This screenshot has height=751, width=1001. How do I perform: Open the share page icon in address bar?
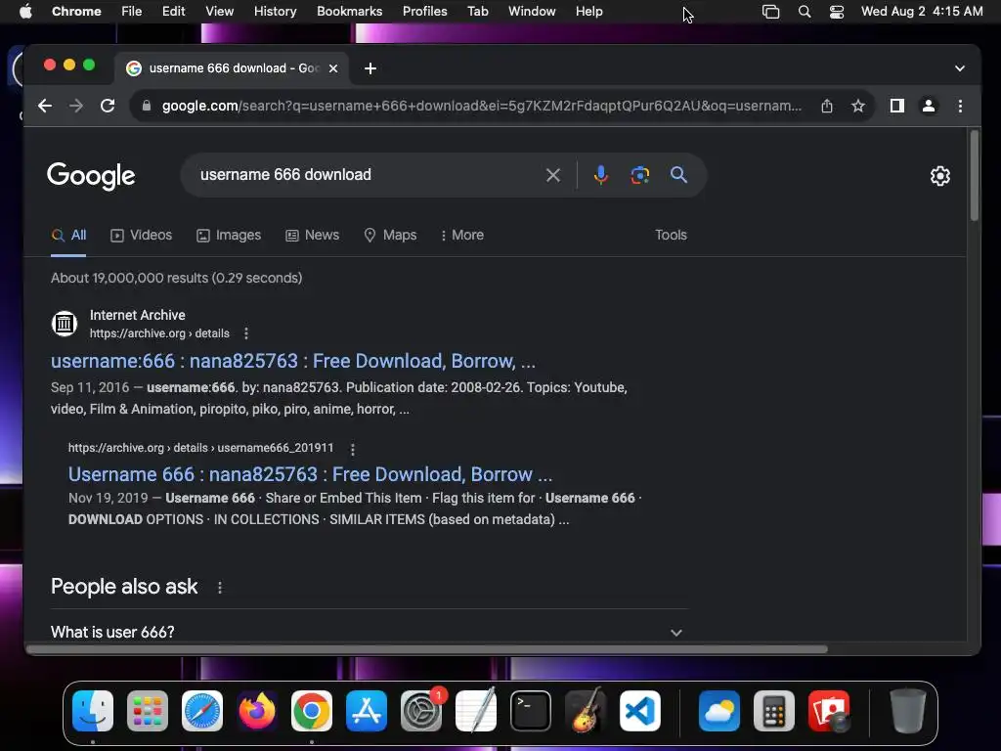coord(827,106)
